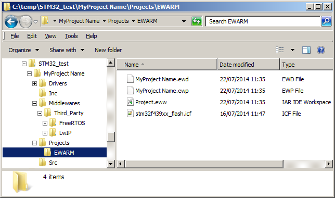Select file name MyProject Name.ewp
The image size is (335, 198).
click(x=162, y=91)
